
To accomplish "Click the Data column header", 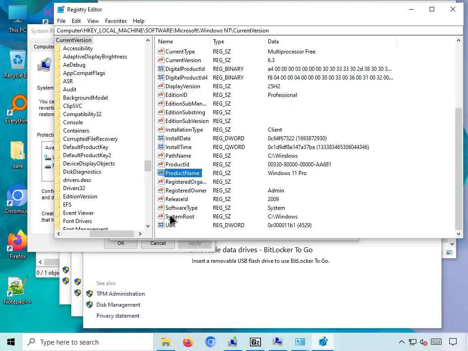I will click(x=330, y=42).
